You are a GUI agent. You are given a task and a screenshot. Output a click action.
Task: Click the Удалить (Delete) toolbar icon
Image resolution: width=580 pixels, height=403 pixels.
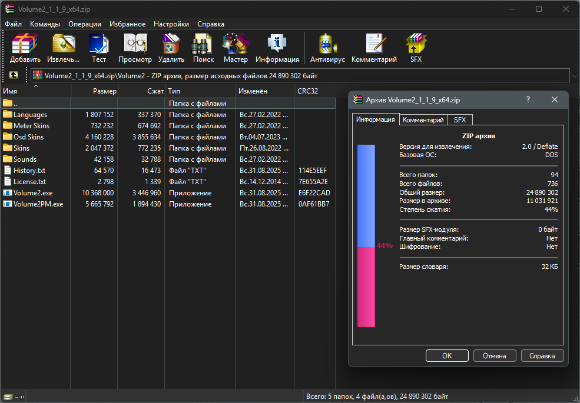click(171, 44)
